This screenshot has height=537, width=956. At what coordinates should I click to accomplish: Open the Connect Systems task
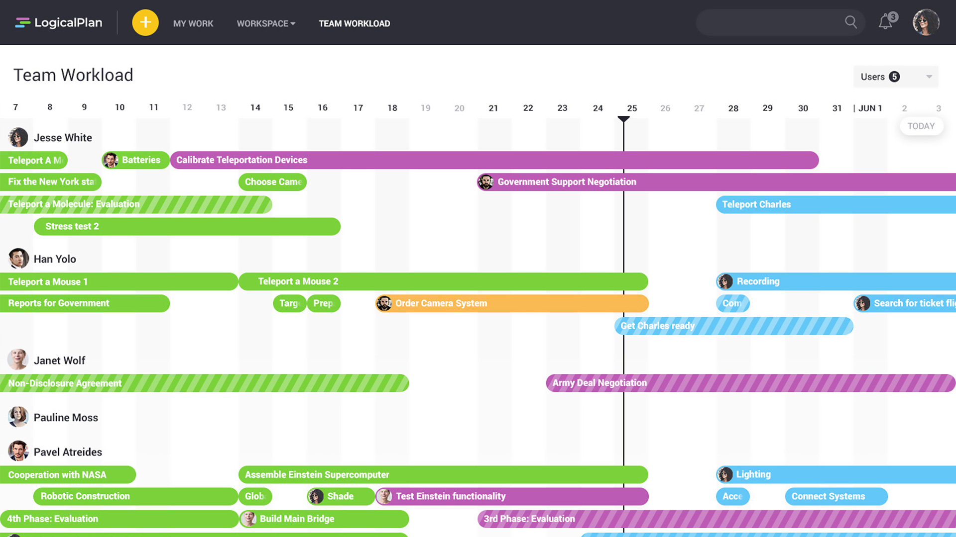click(836, 496)
